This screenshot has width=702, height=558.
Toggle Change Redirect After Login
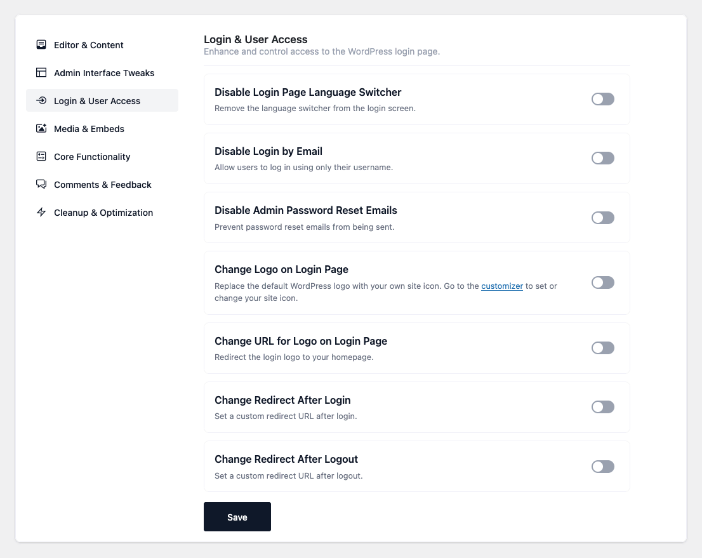pos(602,407)
